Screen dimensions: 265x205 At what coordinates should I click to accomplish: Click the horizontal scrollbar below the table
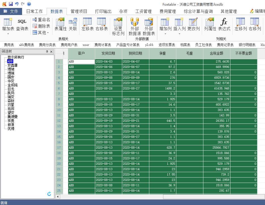pyautogui.click(x=198, y=197)
